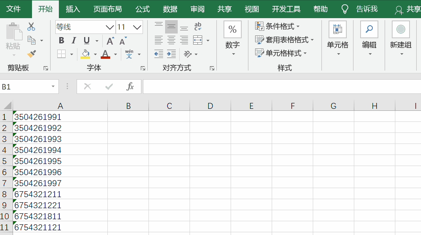Expand border options arrow

pyautogui.click(x=72, y=54)
